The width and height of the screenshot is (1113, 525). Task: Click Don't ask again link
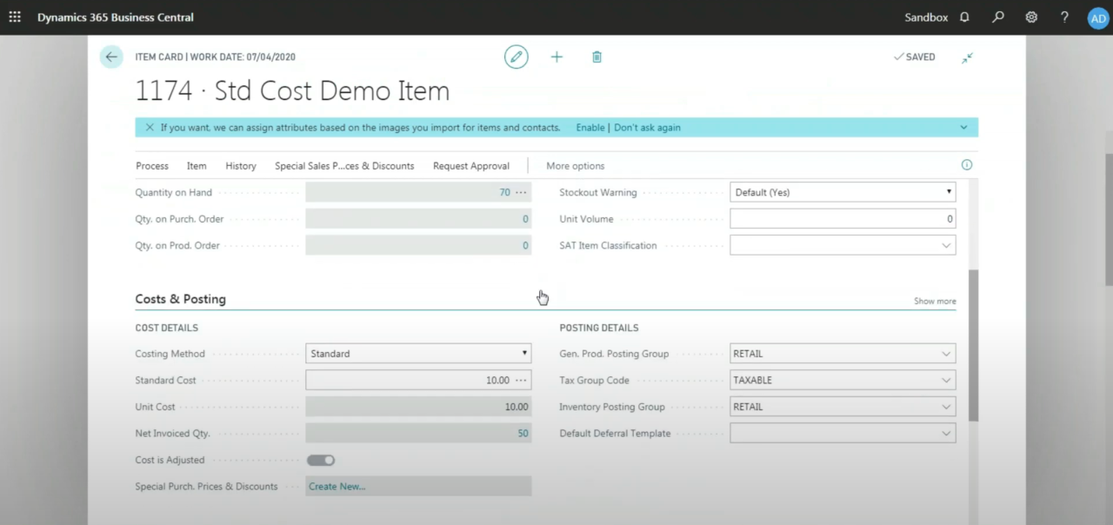point(647,128)
